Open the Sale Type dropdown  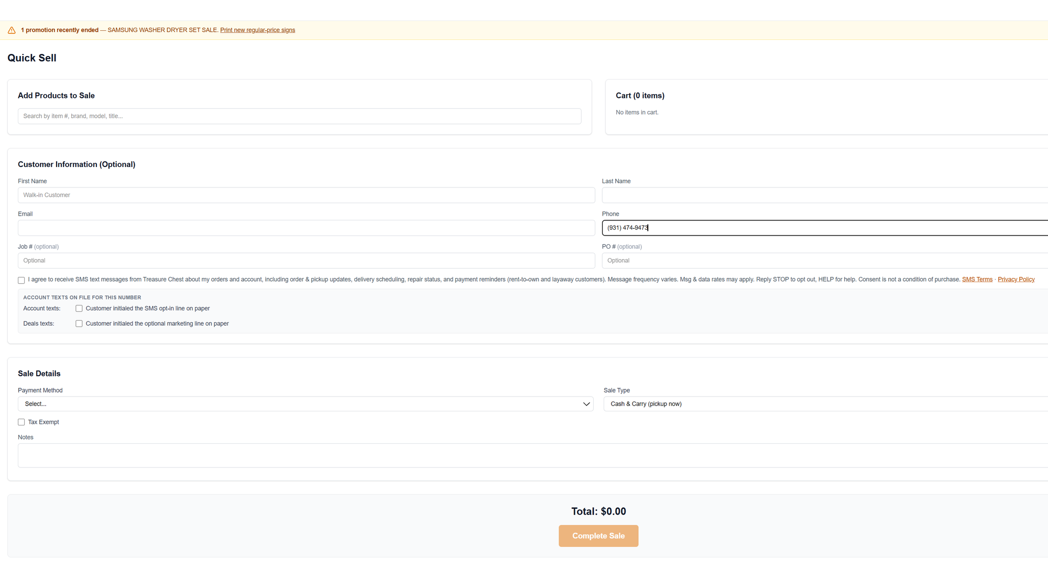click(826, 404)
